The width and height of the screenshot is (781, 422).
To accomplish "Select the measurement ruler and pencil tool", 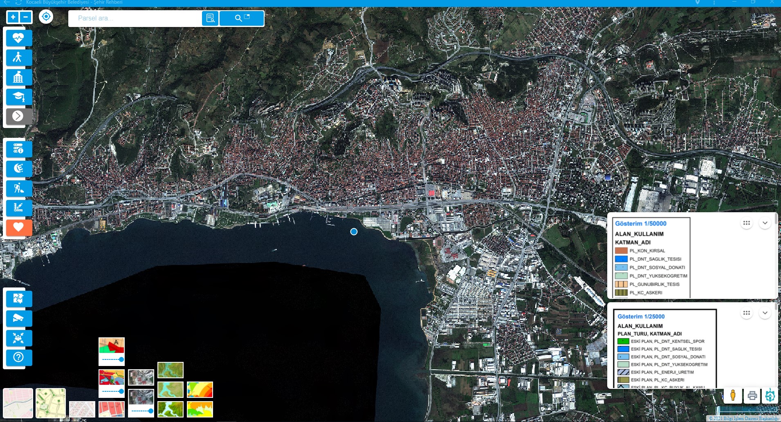I will point(18,208).
